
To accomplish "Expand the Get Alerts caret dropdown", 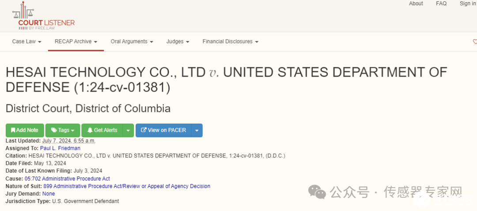I will point(128,130).
